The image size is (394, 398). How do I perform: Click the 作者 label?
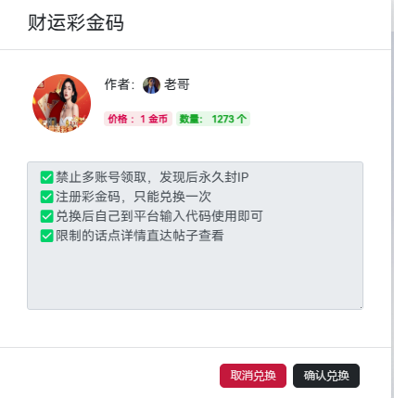pos(120,84)
